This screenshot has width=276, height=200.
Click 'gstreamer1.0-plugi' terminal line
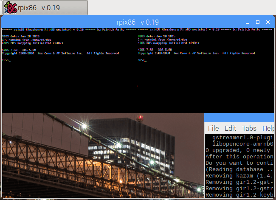pos(243,138)
